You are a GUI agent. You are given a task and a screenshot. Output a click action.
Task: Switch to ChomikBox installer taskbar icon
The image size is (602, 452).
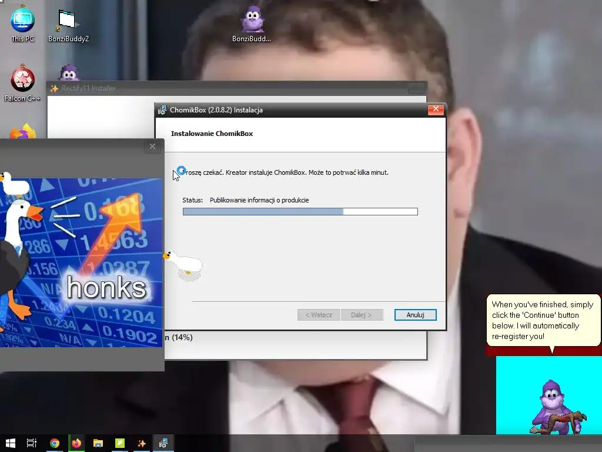pyautogui.click(x=163, y=443)
